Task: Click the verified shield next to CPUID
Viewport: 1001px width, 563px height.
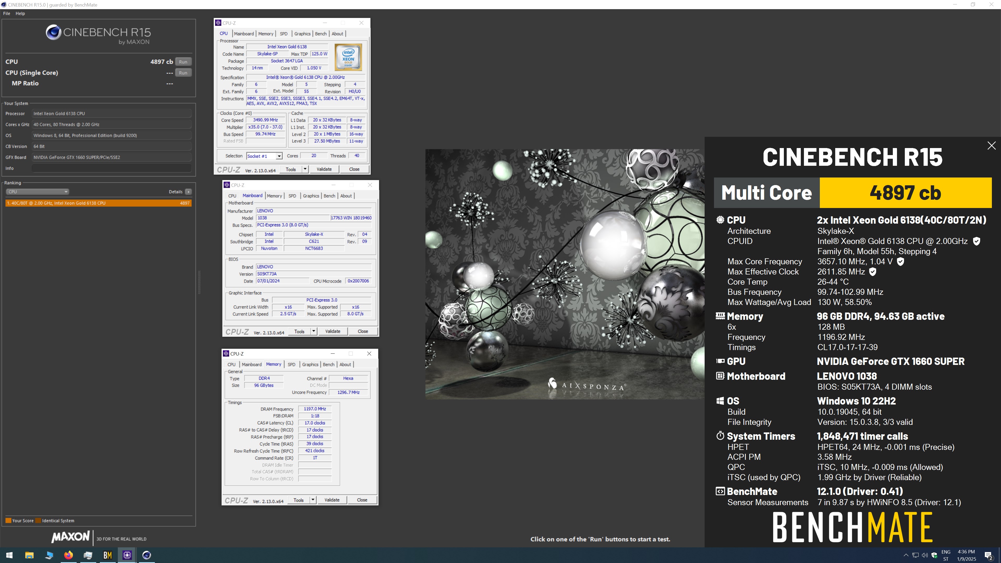Action: tap(976, 241)
